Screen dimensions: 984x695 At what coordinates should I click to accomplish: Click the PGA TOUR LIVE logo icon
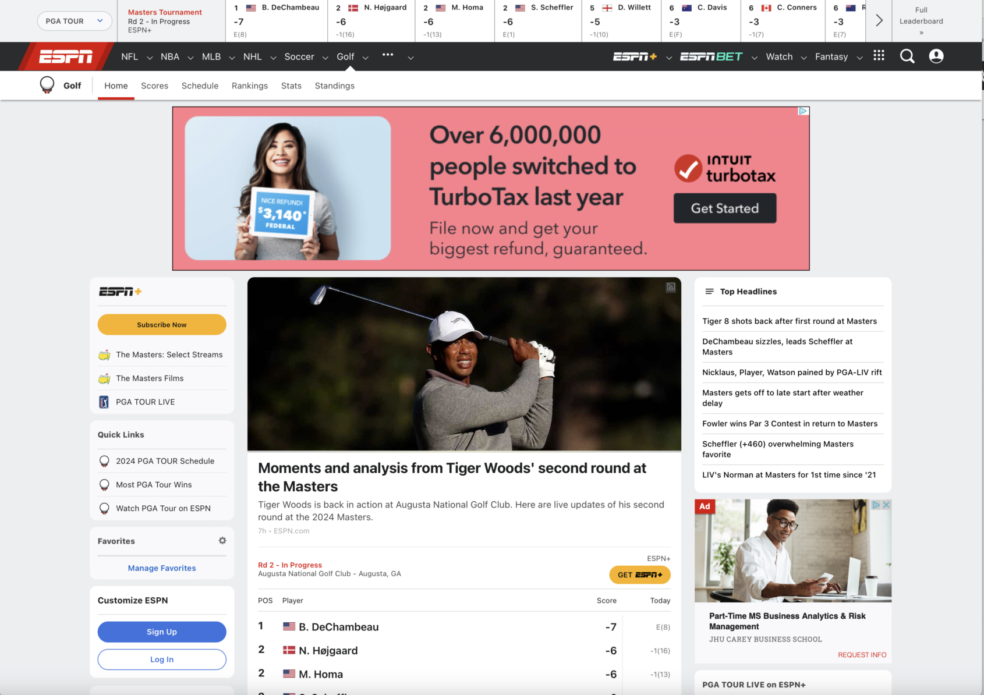[104, 402]
